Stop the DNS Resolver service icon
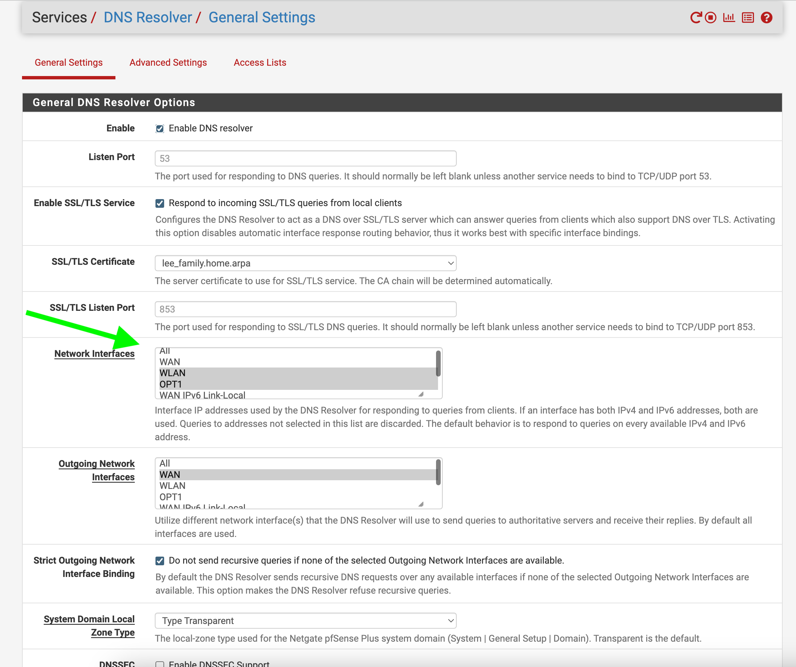The height and width of the screenshot is (667, 796). point(711,17)
